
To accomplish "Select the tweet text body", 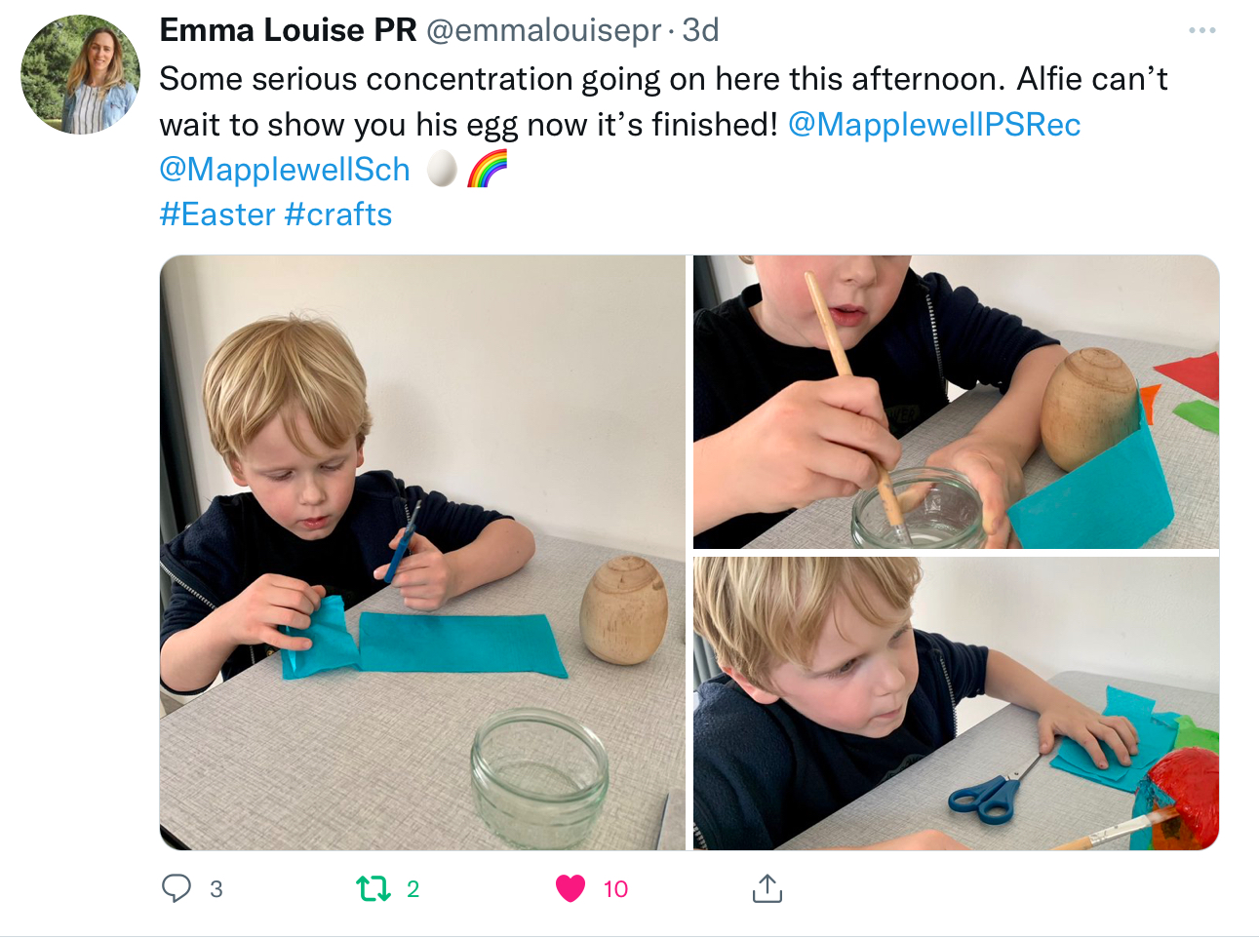I will 663,146.
